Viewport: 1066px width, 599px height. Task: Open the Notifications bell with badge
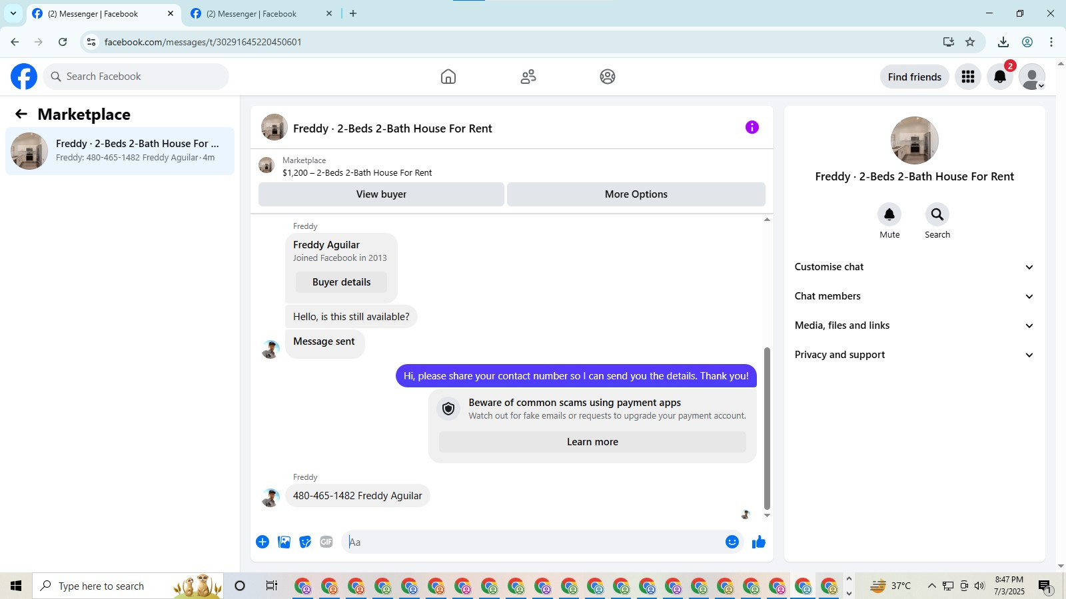tap(1000, 77)
